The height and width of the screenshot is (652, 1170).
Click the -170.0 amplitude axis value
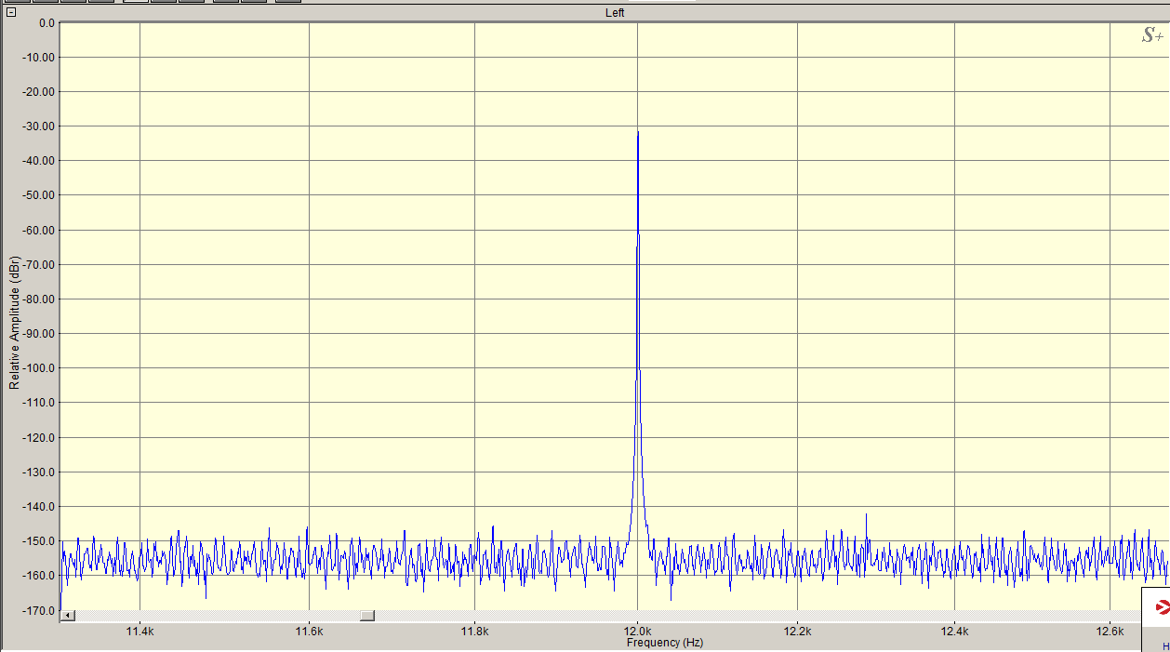(40, 611)
